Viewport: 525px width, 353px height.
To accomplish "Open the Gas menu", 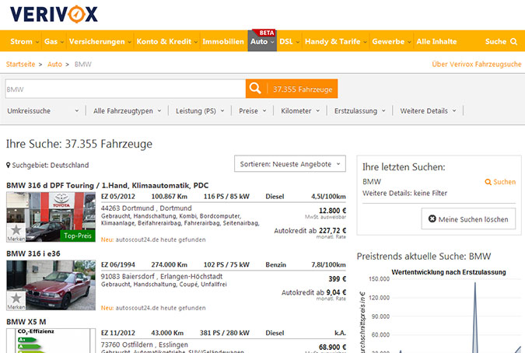I will [x=54, y=41].
